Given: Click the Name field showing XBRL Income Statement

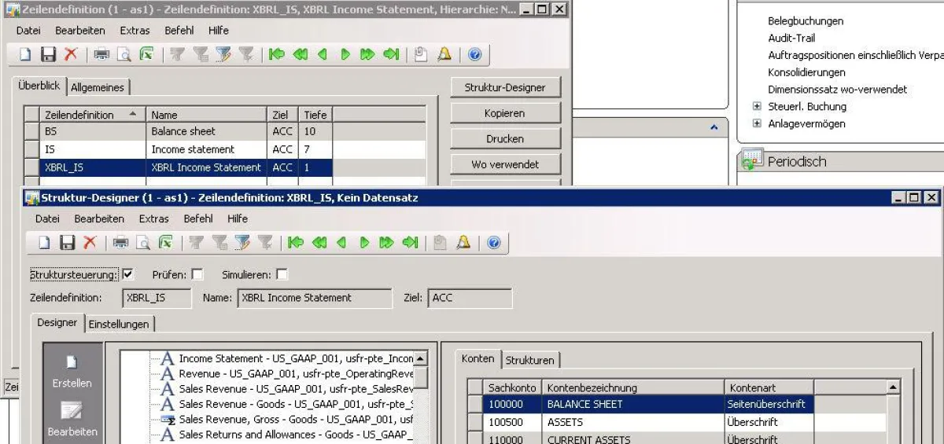Looking at the screenshot, I should (314, 299).
